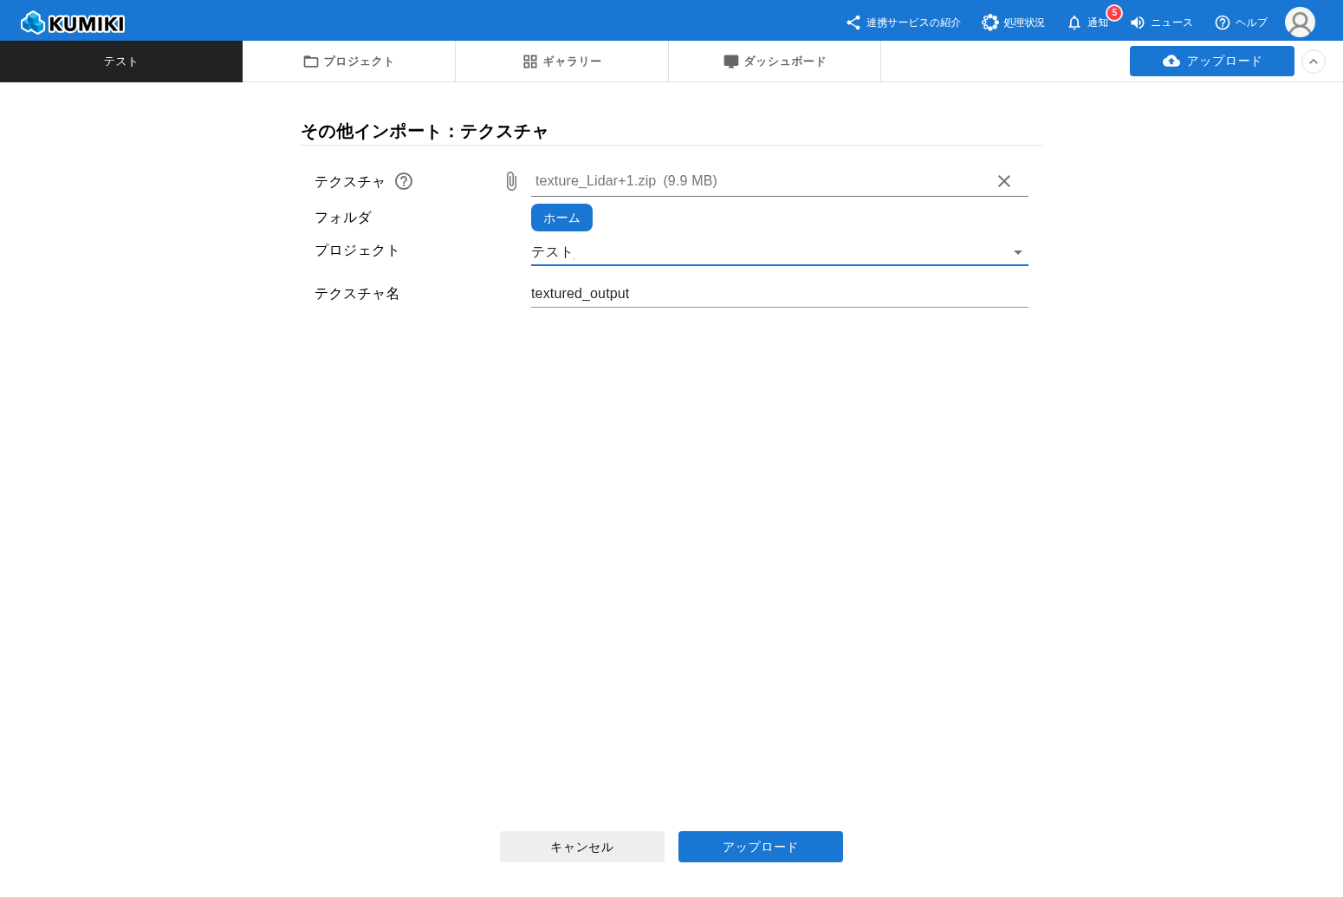Switch to the ギャラリー tab
The height and width of the screenshot is (897, 1343).
pos(561,62)
